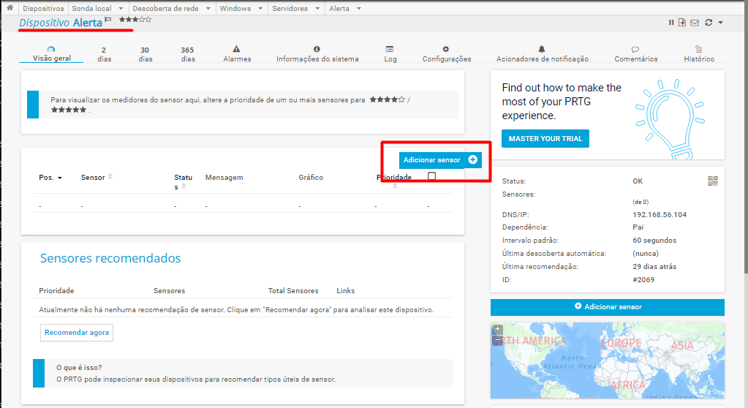This screenshot has height=408, width=748.
Task: Switch to the Log tab label
Action: (x=390, y=59)
